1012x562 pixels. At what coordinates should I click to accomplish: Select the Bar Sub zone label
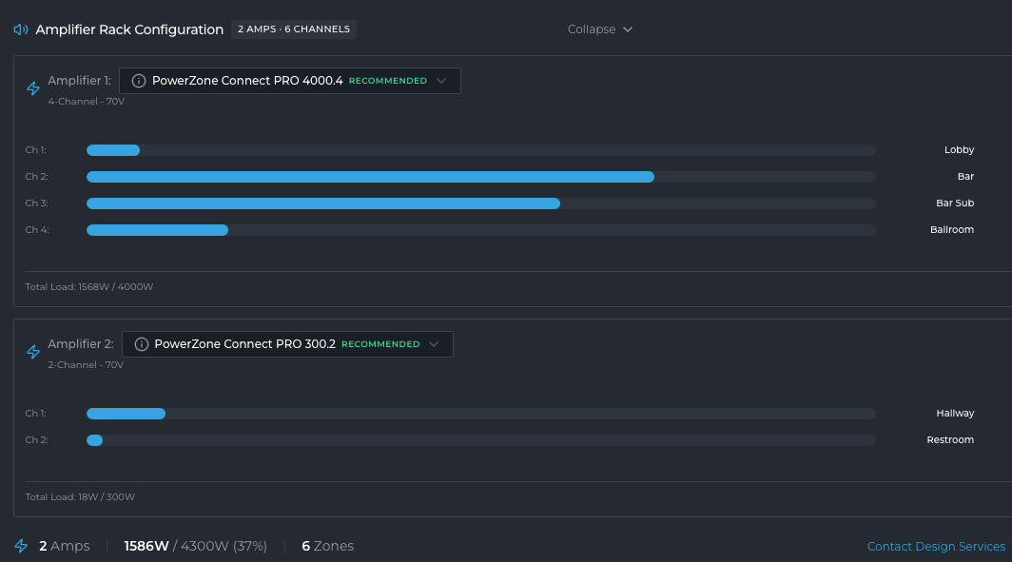point(955,203)
